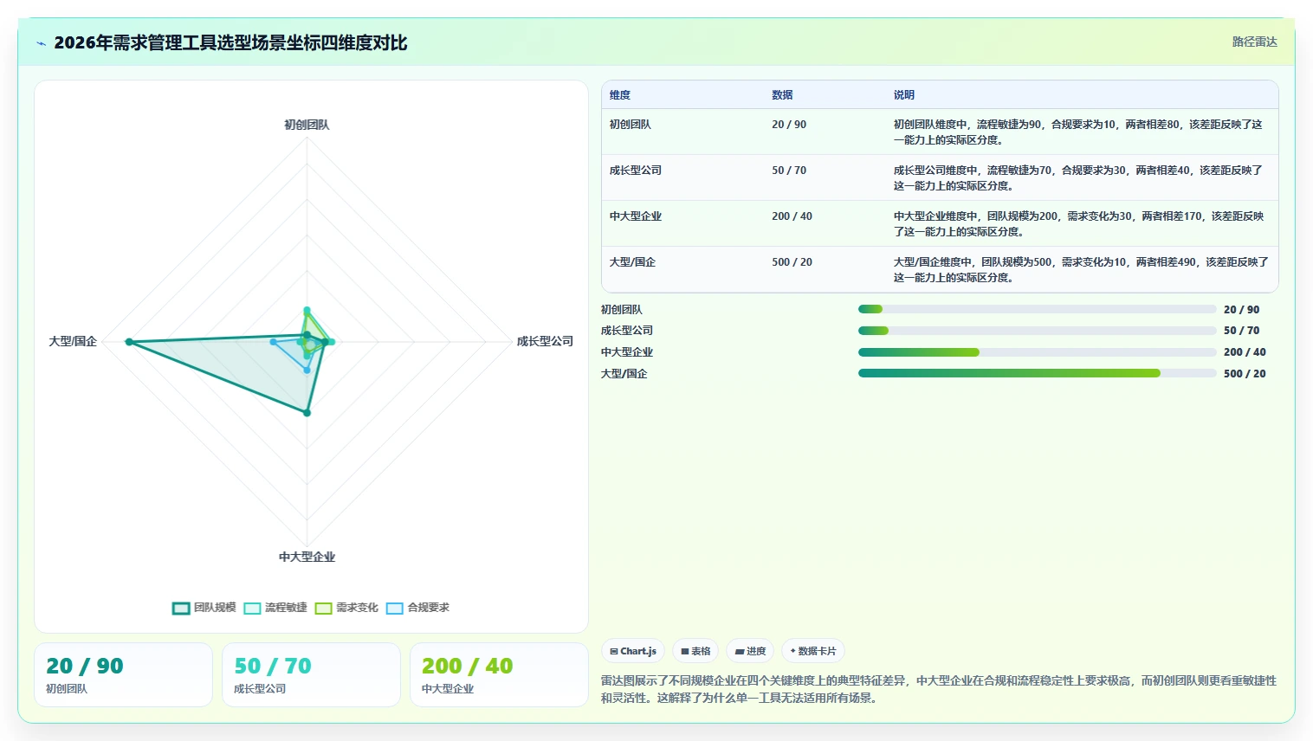Click the summary paragraph starting 雷达图展示了
This screenshot has height=741, width=1313.
tap(939, 689)
